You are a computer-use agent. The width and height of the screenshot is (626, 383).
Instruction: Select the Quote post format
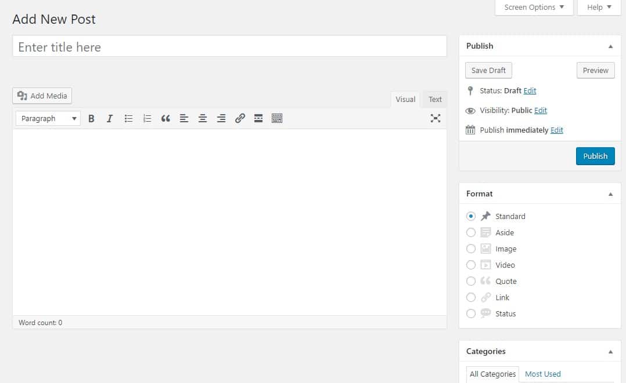471,281
